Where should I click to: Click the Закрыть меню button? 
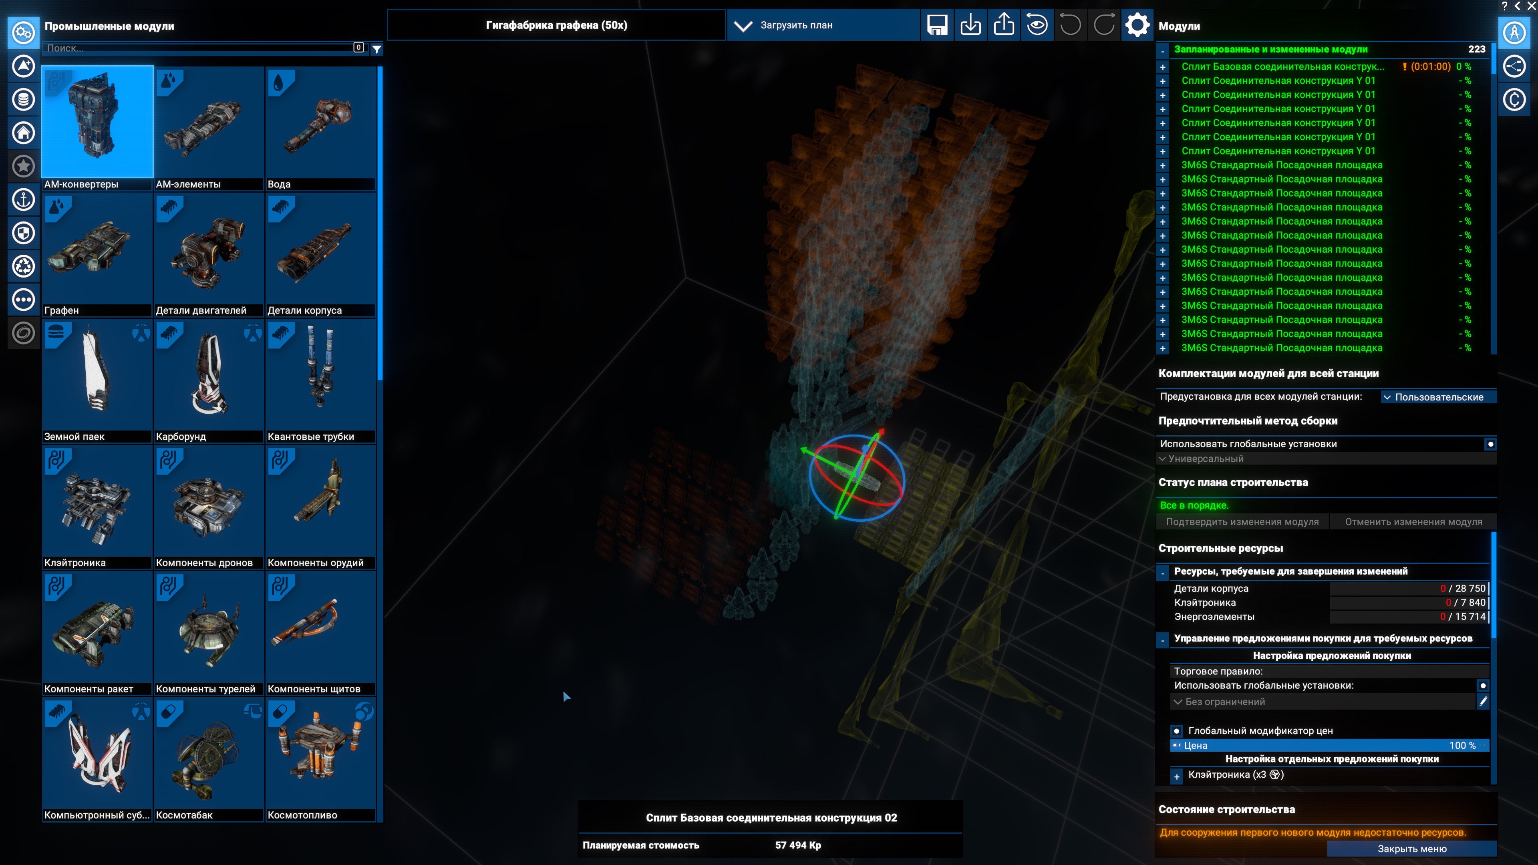click(1411, 848)
